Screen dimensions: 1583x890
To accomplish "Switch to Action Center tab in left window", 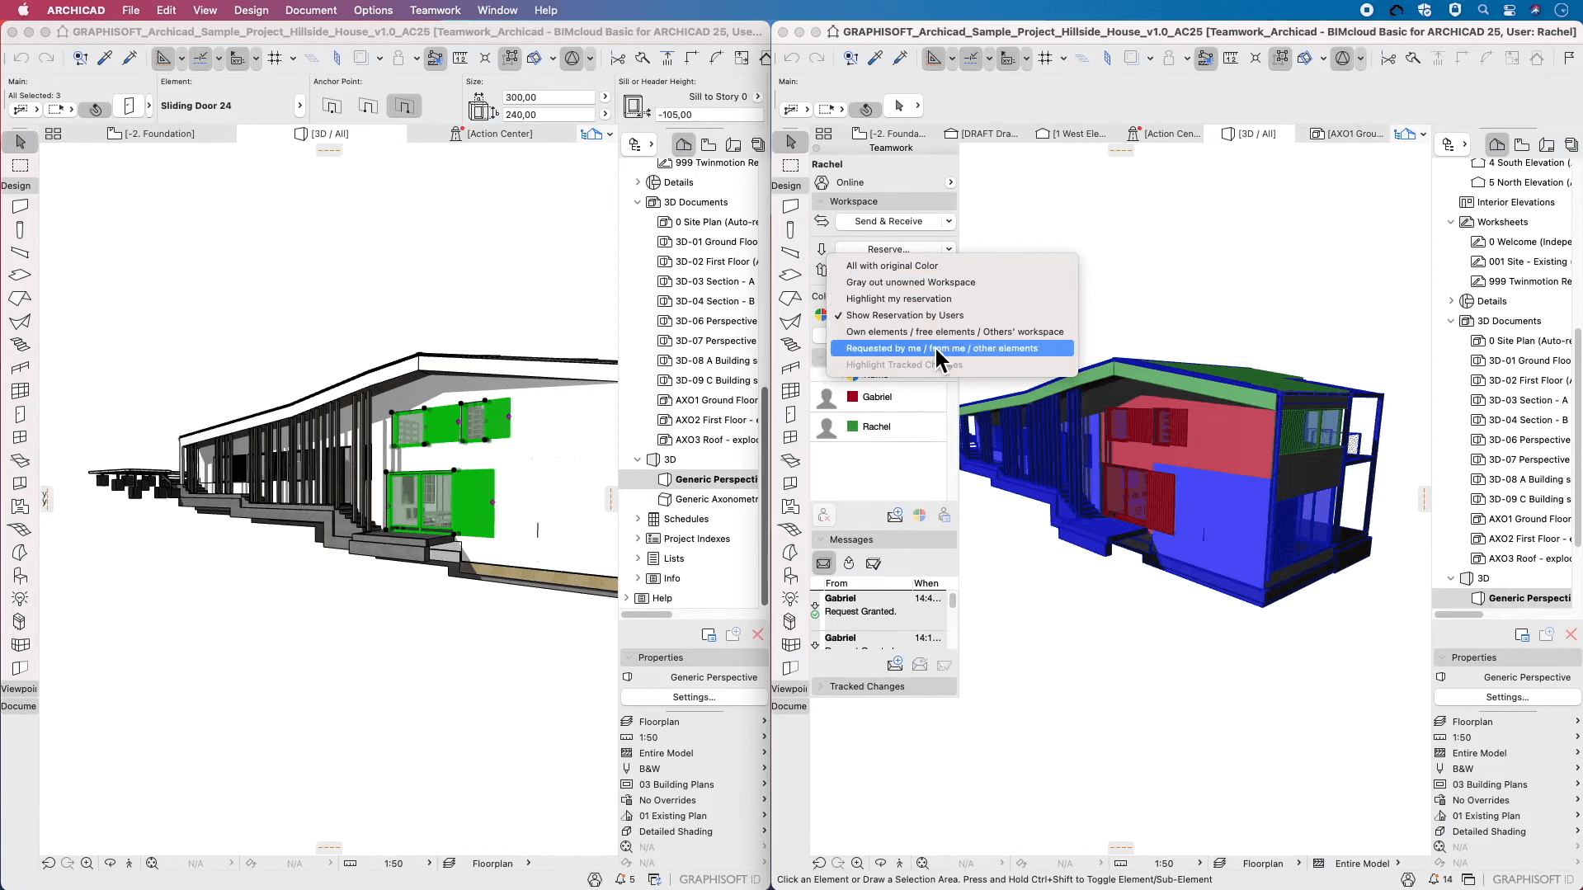I will pos(491,134).
